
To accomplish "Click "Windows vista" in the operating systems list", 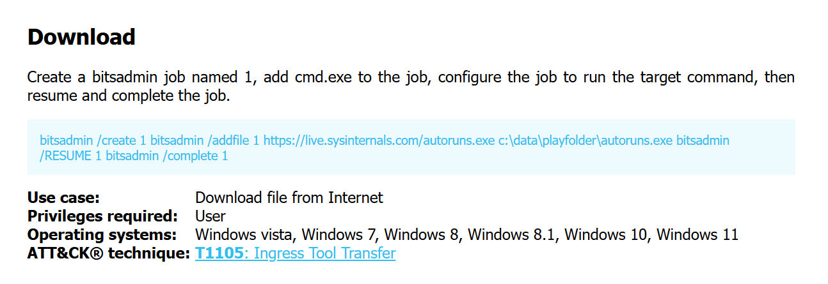I will pos(245,234).
